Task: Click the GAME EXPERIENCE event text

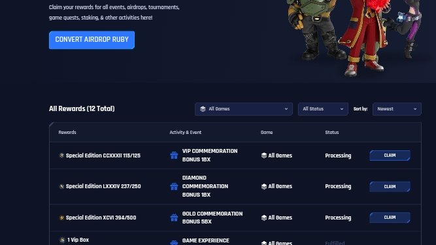Action: 206,241
